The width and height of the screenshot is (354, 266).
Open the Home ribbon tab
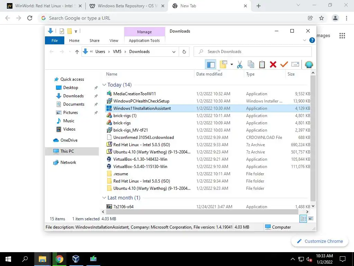(74, 41)
